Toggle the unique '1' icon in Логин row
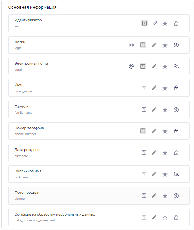The width and height of the screenshot is (194, 230). coord(143,45)
